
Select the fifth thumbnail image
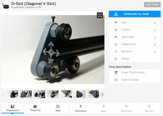point(66,94)
